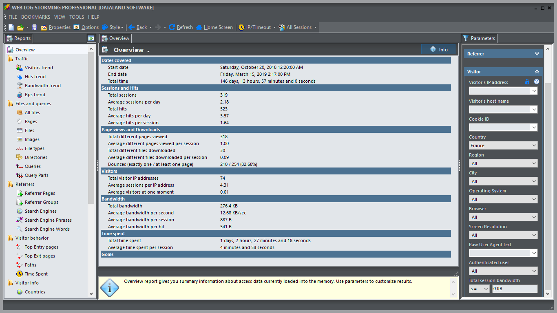Viewport: 557px width, 313px height.
Task: Click the Save floppy disk icon
Action: [x=34, y=27]
